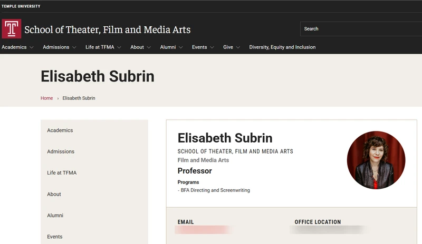
Task: Select Events in the left sidebar
Action: [x=55, y=237]
